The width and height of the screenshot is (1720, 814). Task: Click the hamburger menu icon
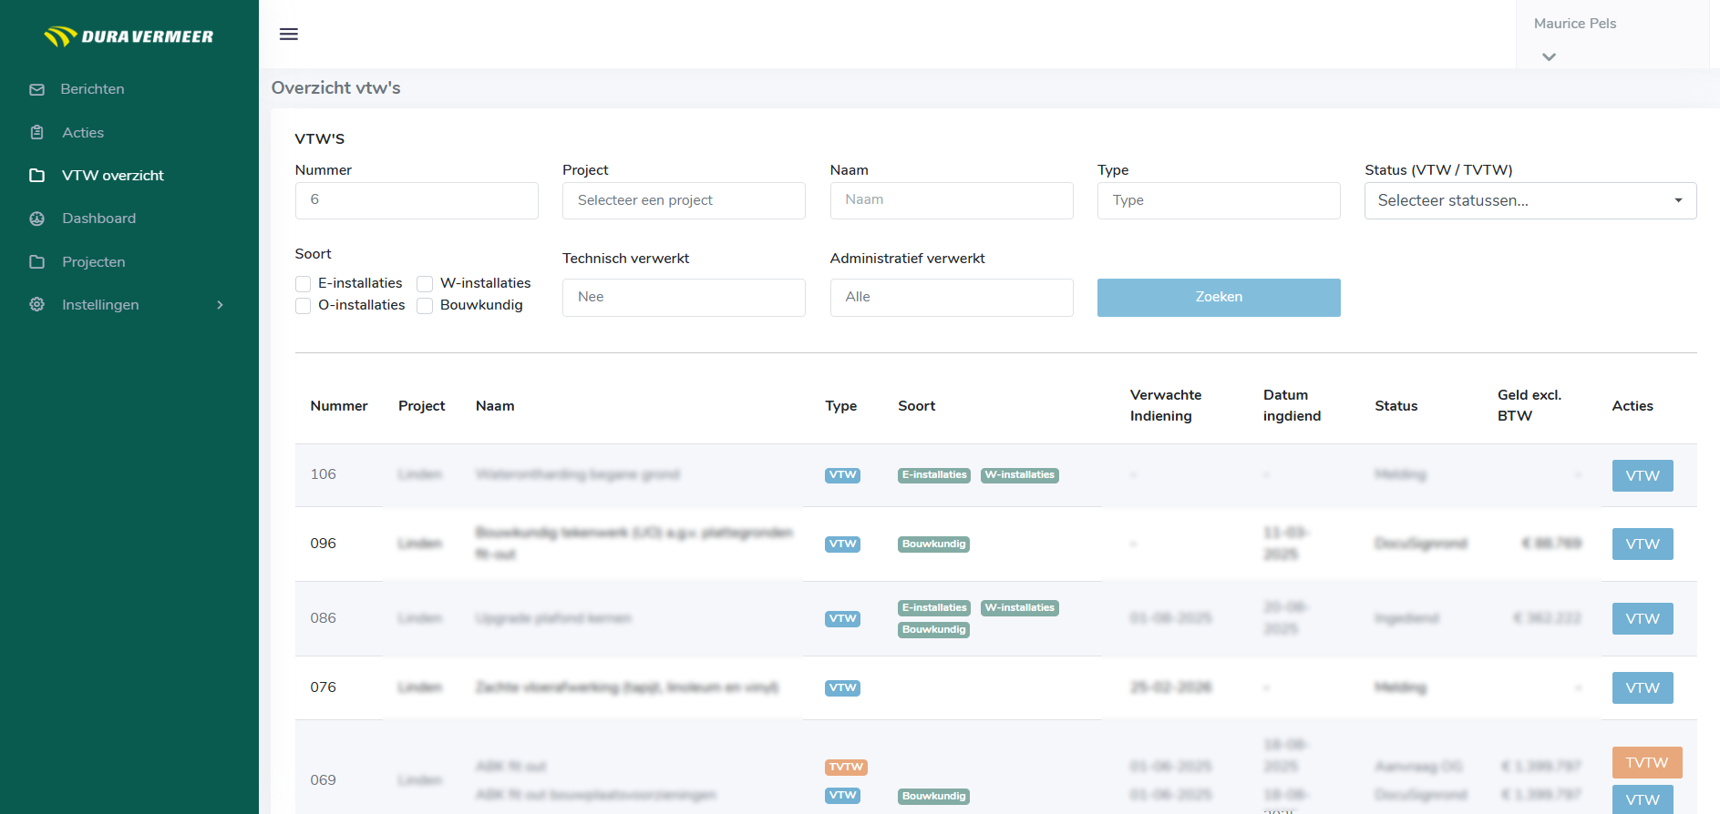pyautogui.click(x=288, y=35)
